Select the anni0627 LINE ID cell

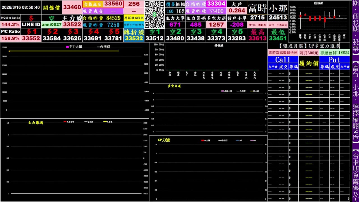tap(52, 25)
